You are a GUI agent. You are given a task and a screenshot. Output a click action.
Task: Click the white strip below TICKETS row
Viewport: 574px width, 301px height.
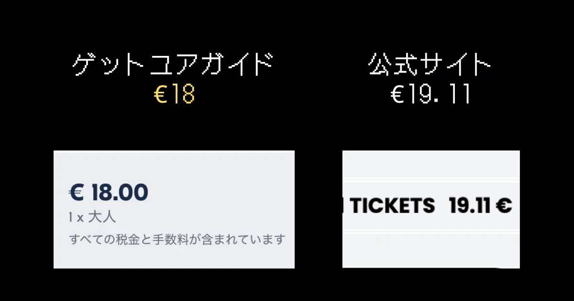tap(431, 248)
